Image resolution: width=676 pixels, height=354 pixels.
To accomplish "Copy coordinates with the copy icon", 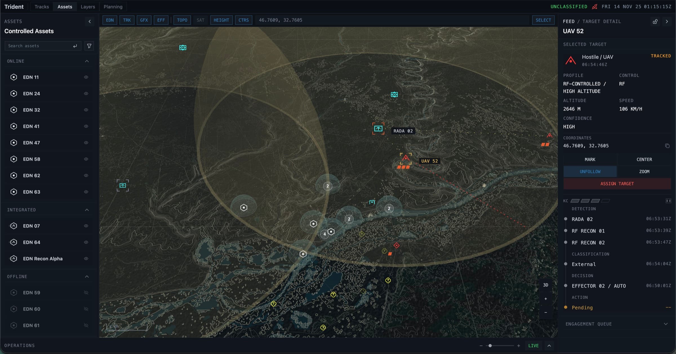I will (667, 146).
